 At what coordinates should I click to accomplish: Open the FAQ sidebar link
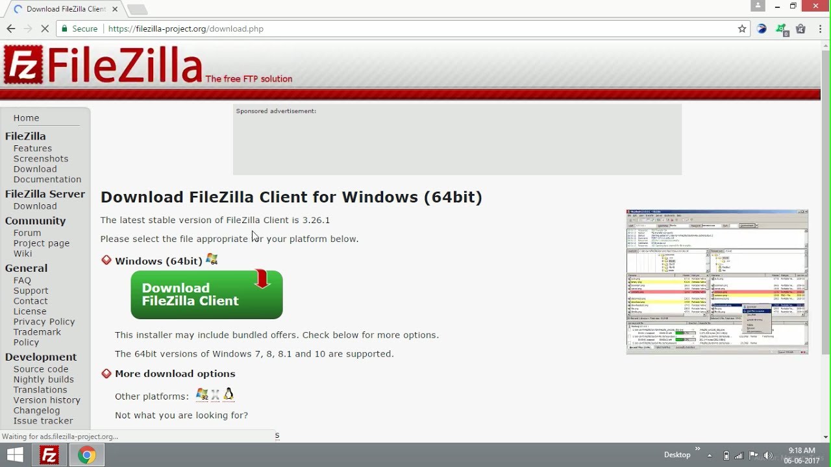click(22, 280)
